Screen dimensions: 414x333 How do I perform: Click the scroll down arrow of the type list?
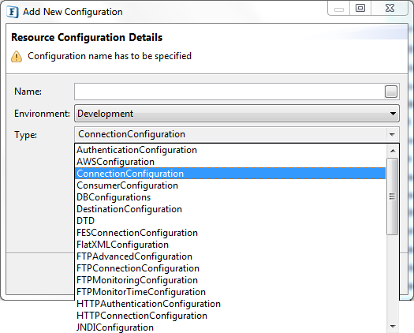click(393, 327)
